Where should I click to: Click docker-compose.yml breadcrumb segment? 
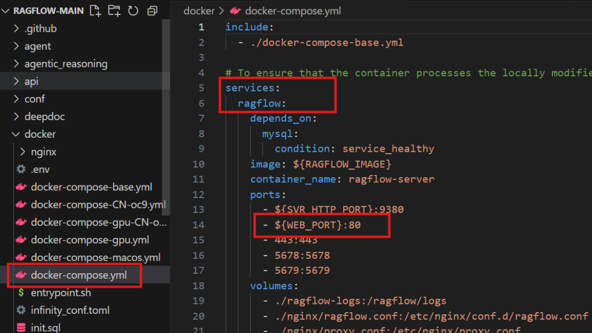(x=293, y=11)
